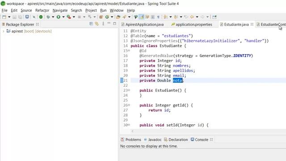The image size is (286, 161).
Task: Open the Javadoc tab
Action: tap(153, 140)
